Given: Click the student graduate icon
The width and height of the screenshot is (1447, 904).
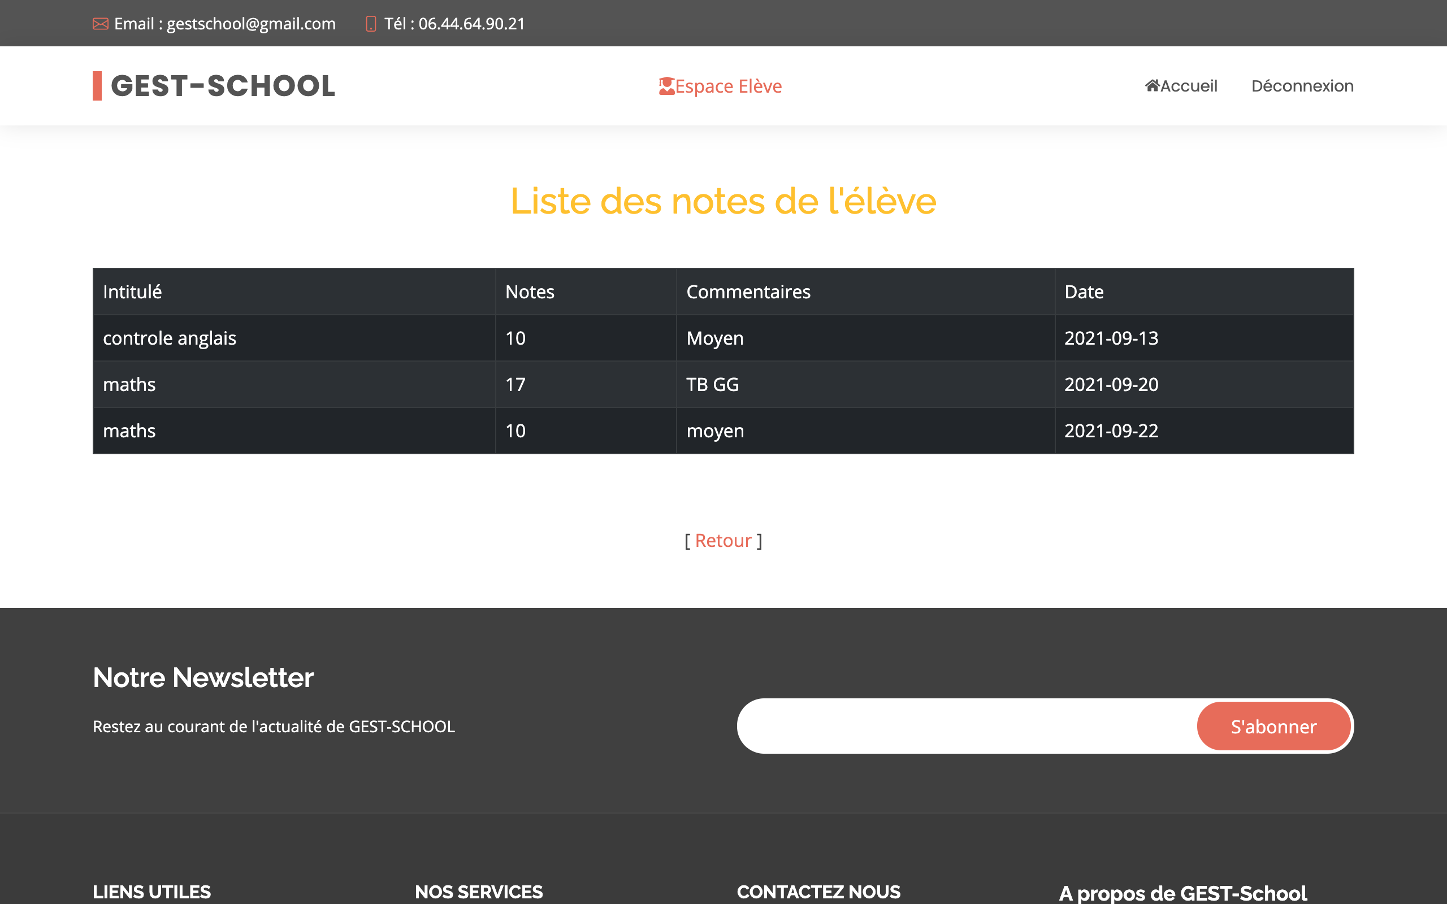Looking at the screenshot, I should (666, 86).
